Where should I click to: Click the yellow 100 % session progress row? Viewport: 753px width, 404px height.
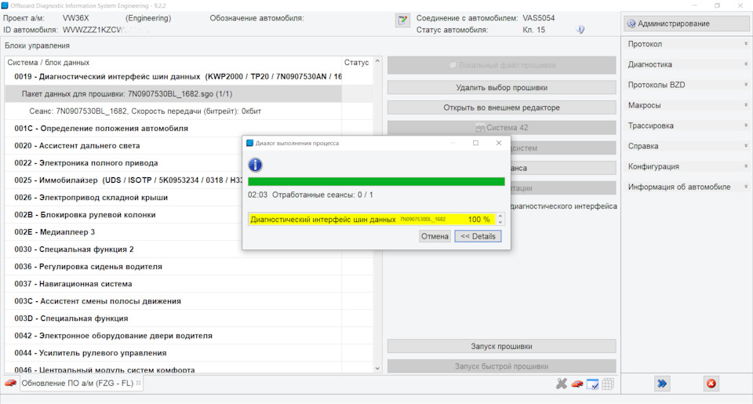pos(372,219)
